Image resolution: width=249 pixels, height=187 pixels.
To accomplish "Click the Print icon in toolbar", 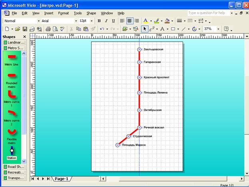I will [x=48, y=29].
